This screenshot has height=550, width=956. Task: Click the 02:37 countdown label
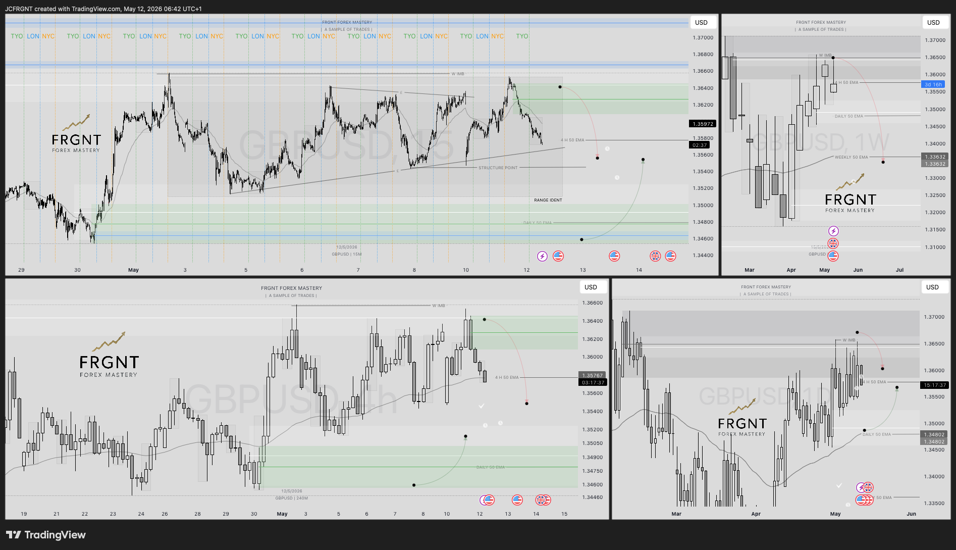coord(700,145)
